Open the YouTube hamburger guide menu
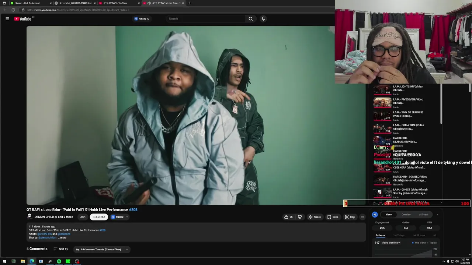472x265 pixels. [7, 19]
